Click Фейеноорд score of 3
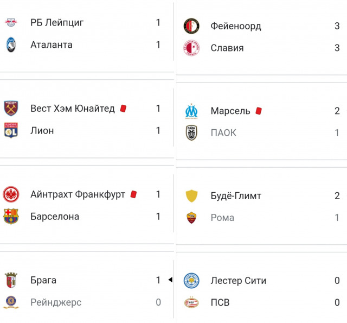Screen dimensions: 347x323 337,26
